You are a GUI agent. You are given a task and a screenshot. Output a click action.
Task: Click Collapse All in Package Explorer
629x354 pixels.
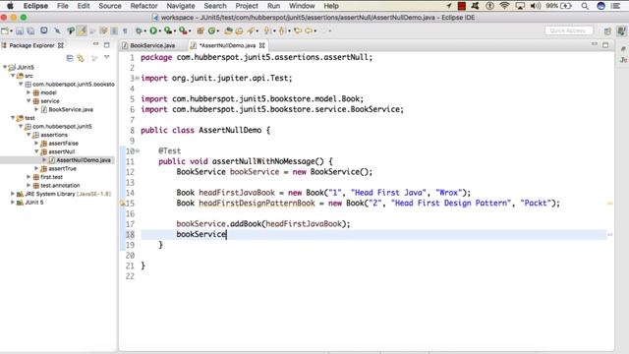(70, 58)
